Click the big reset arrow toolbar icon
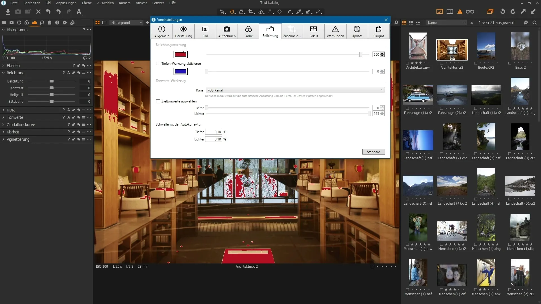The height and width of the screenshot is (304, 541). pyautogui.click(x=48, y=12)
